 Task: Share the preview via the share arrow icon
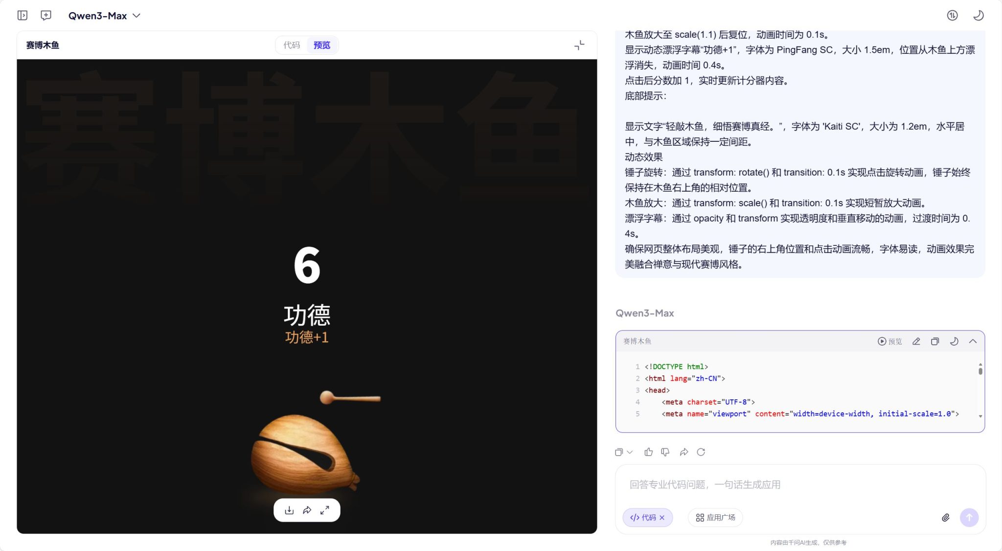pos(307,510)
